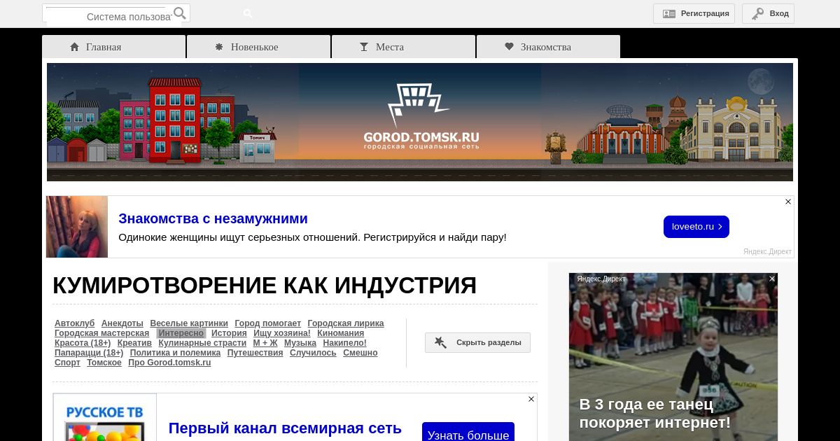
Task: Open the В 3 года ее танец ad
Action: pyautogui.click(x=654, y=413)
